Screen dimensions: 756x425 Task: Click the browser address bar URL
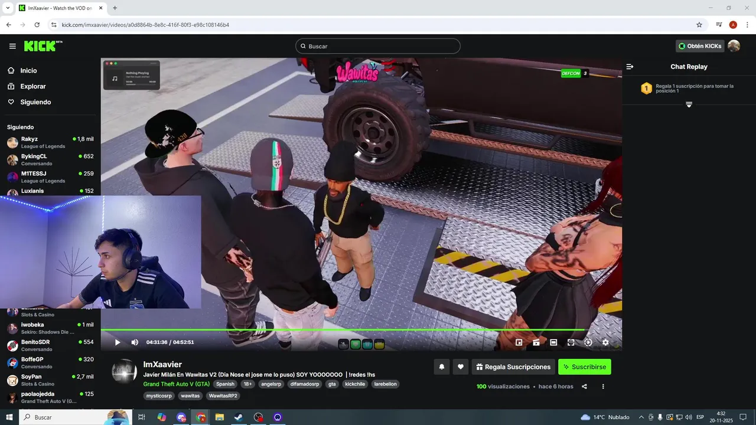click(x=145, y=25)
